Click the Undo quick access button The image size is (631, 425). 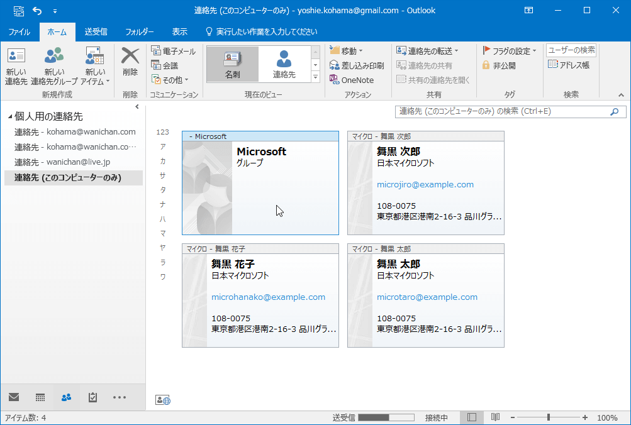pyautogui.click(x=37, y=11)
